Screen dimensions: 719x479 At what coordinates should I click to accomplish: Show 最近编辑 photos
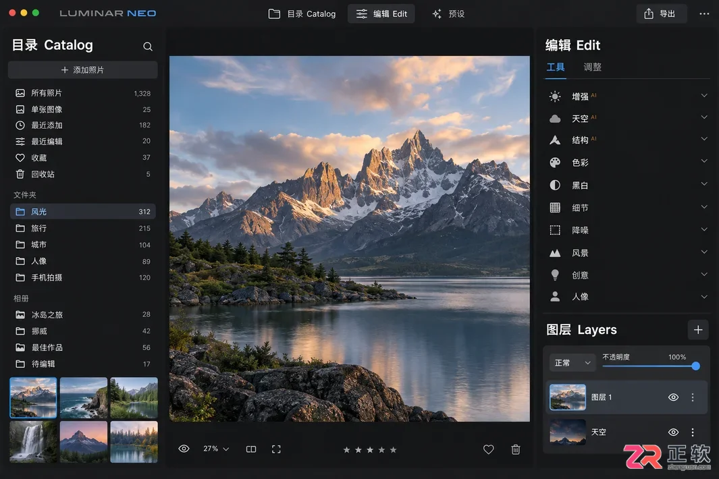point(83,141)
